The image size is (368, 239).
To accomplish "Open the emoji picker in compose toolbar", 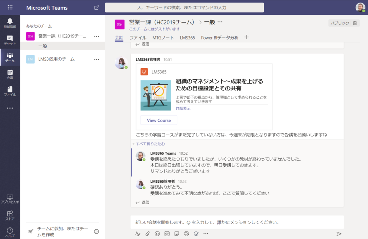I will (157, 234).
